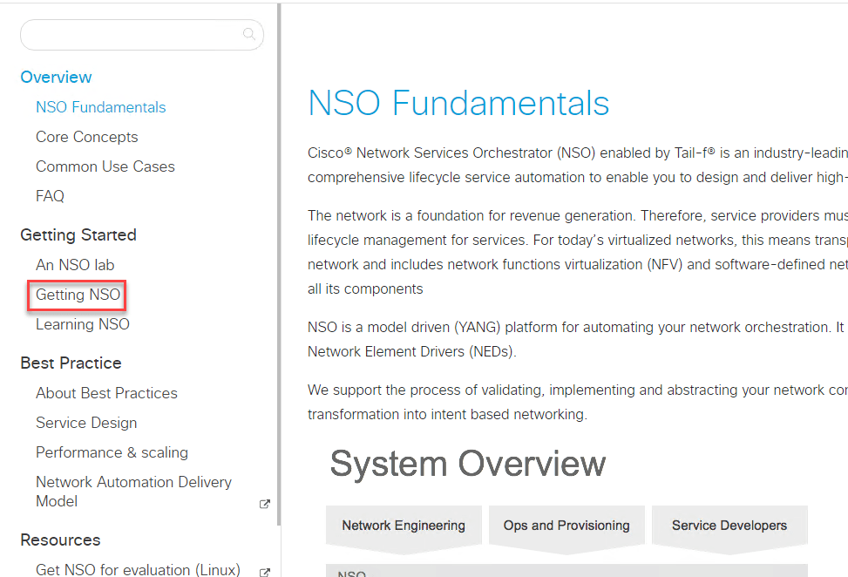Open the FAQ page

(50, 196)
